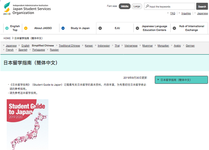Click the teal circle icon beside English Top
This screenshot has width=209, height=150.
tap(7, 28)
